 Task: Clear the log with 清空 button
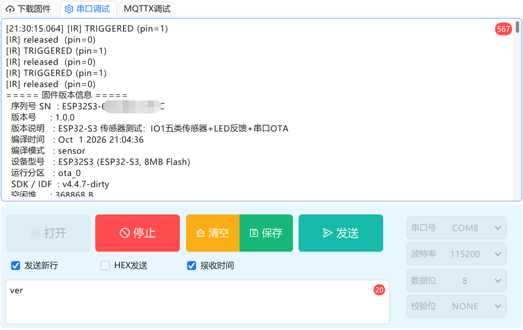[x=213, y=233]
